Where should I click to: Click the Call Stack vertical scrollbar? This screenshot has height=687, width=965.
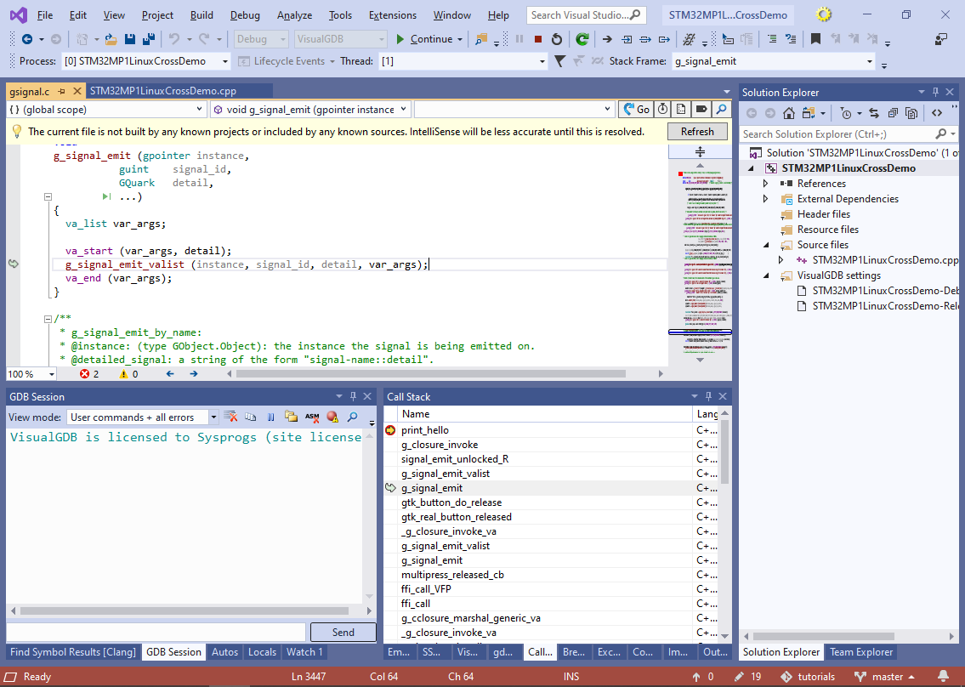pyautogui.click(x=724, y=451)
